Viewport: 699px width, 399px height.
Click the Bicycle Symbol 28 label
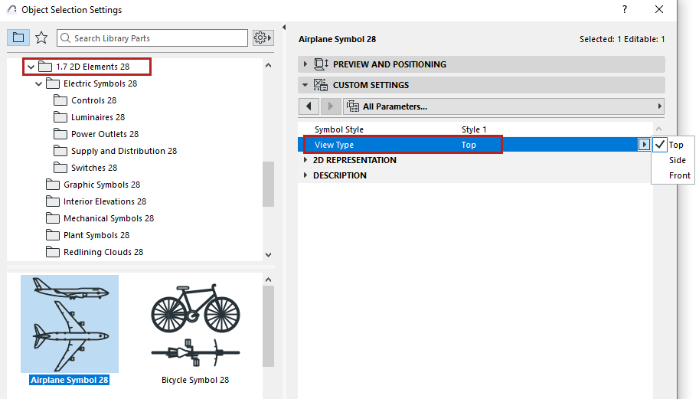195,380
